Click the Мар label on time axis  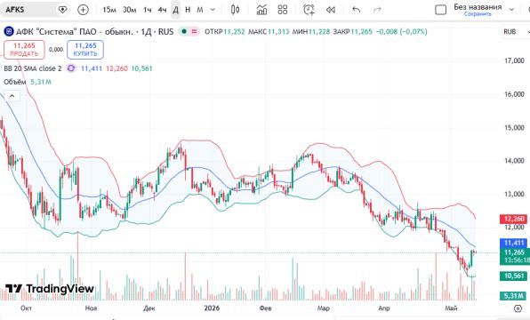324,308
